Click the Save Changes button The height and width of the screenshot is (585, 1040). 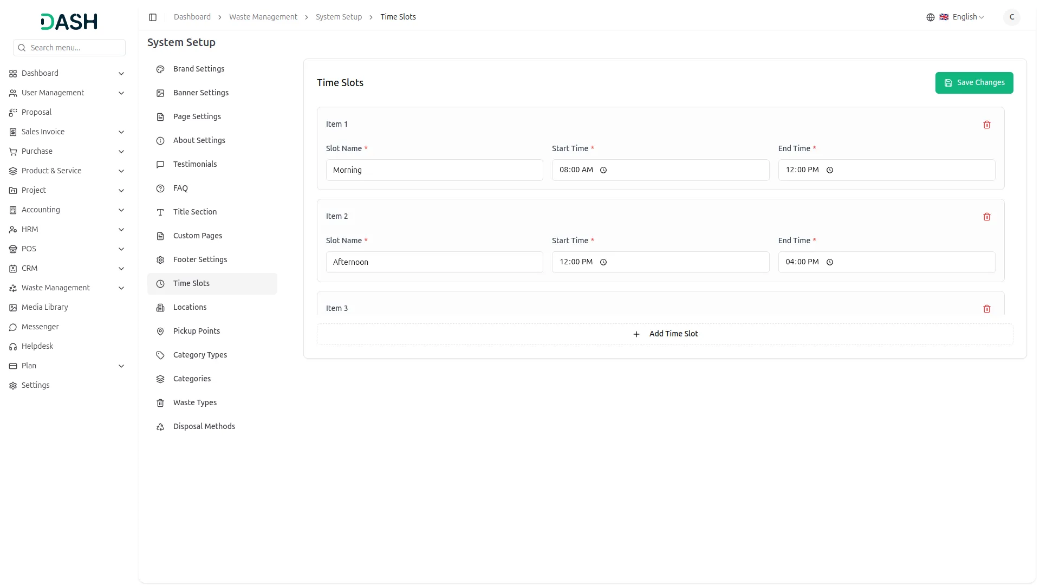[x=973, y=83]
